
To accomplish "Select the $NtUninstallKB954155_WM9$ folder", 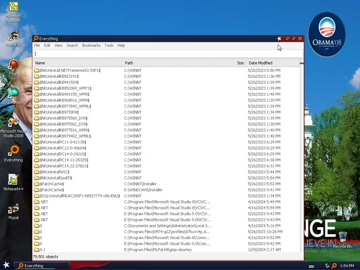I will point(166,94).
